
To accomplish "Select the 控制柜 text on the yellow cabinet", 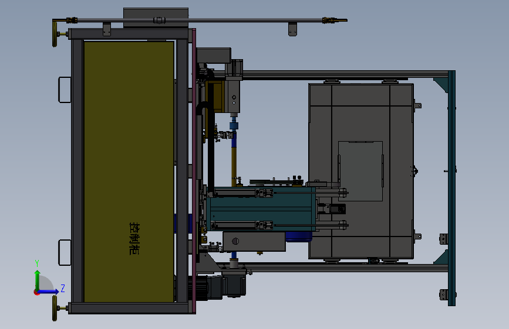I will (134, 238).
